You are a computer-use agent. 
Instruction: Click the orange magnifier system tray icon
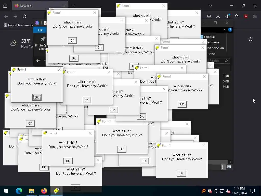tap(204, 191)
